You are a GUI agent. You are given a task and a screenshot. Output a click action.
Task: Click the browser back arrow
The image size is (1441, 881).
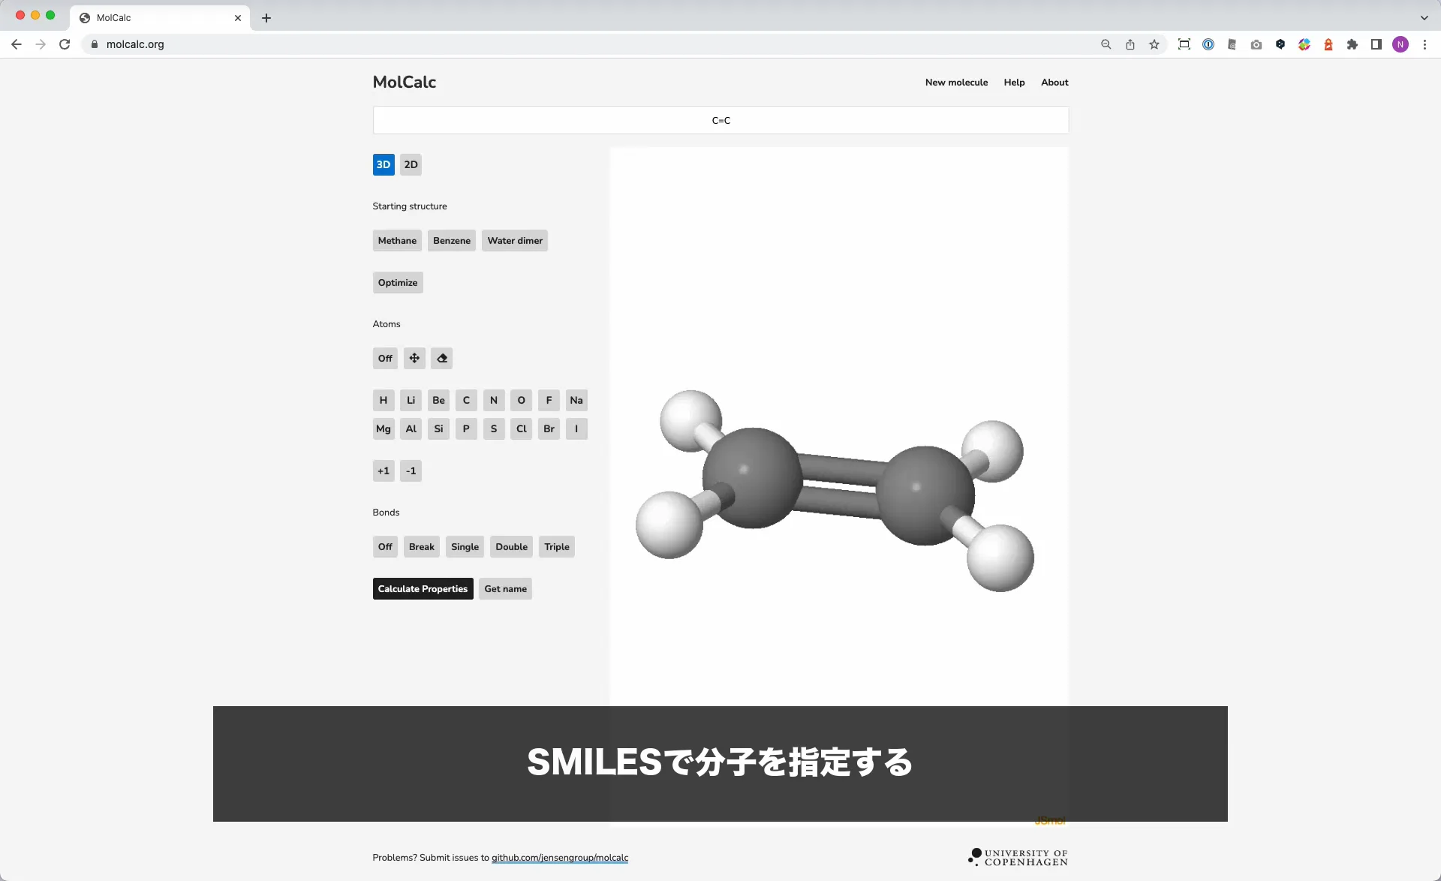tap(17, 44)
